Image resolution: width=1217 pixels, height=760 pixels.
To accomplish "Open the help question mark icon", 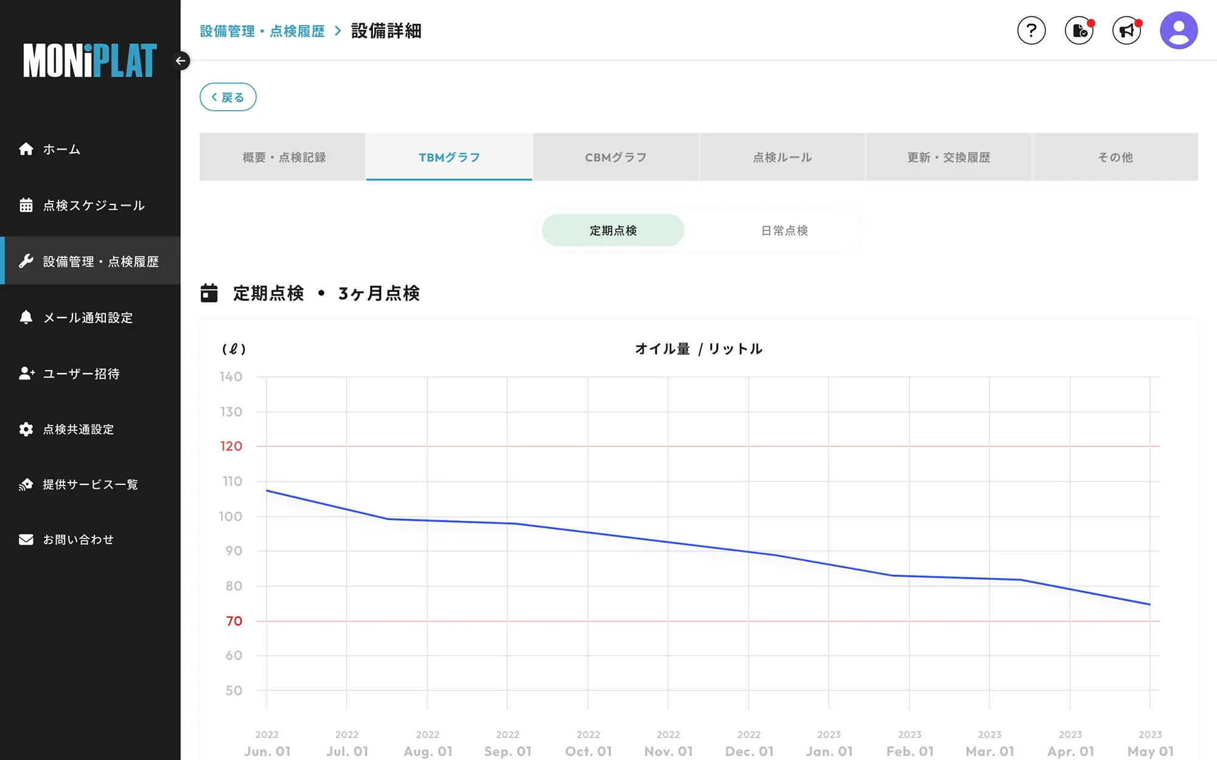I will click(1031, 30).
